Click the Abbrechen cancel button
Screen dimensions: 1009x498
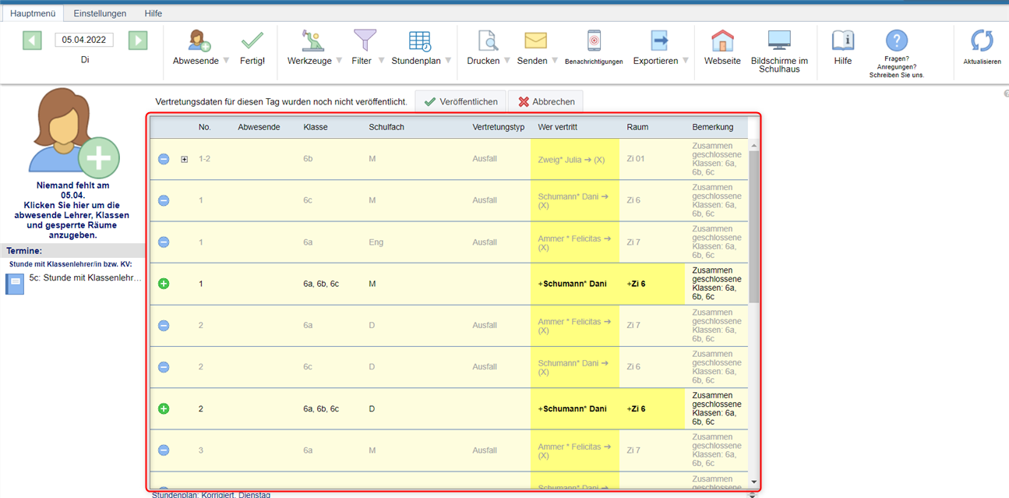coord(545,102)
